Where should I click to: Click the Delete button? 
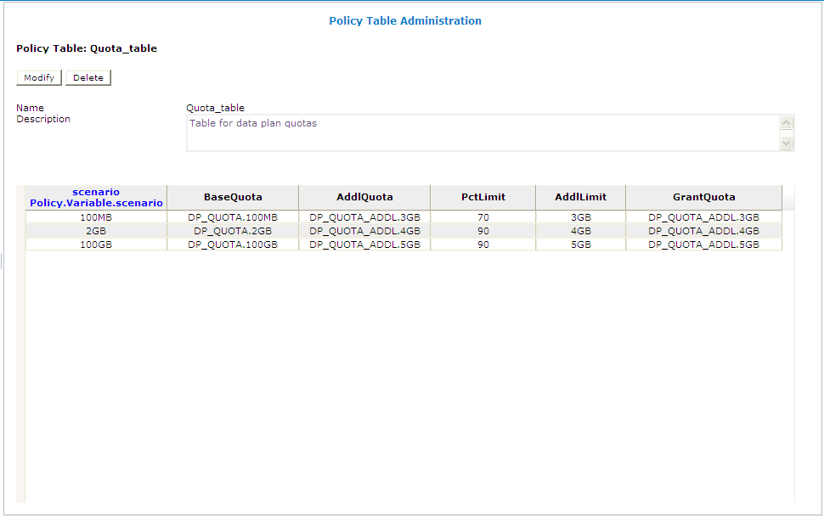[x=87, y=77]
